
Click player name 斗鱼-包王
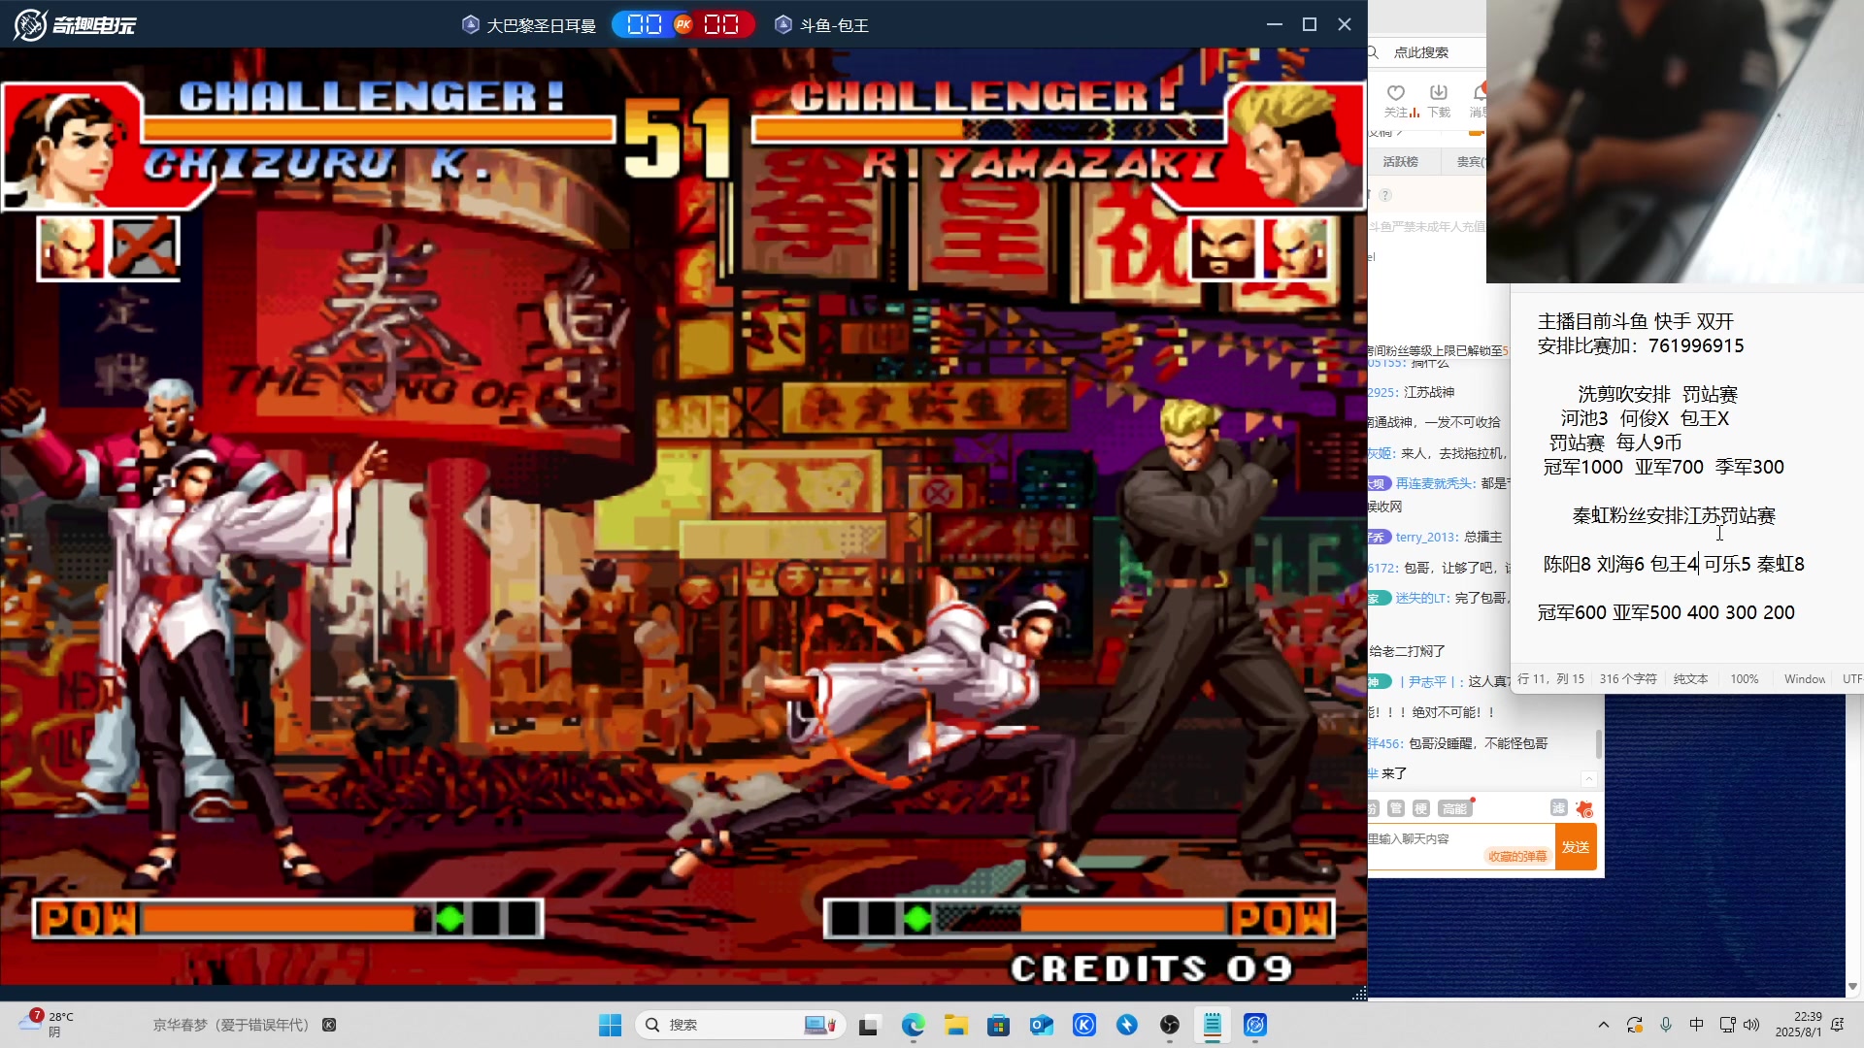834,25
